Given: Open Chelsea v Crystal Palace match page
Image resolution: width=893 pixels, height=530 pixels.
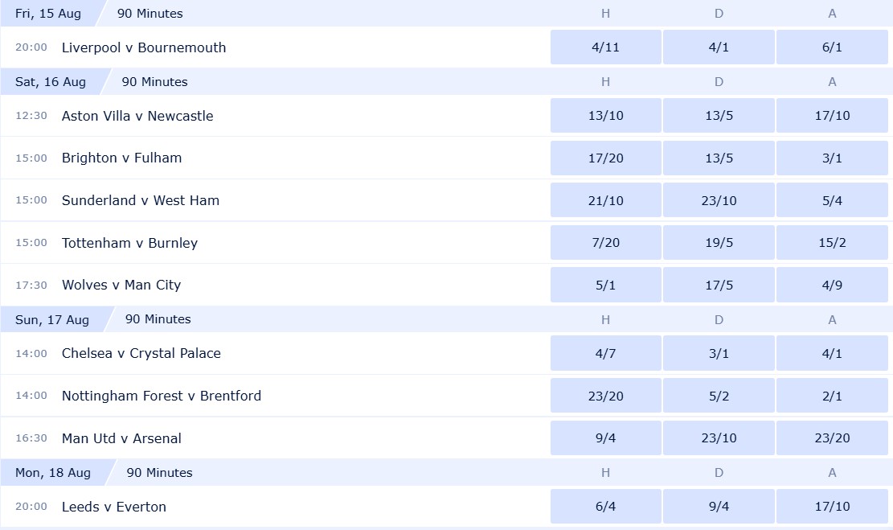Looking at the screenshot, I should tap(141, 353).
